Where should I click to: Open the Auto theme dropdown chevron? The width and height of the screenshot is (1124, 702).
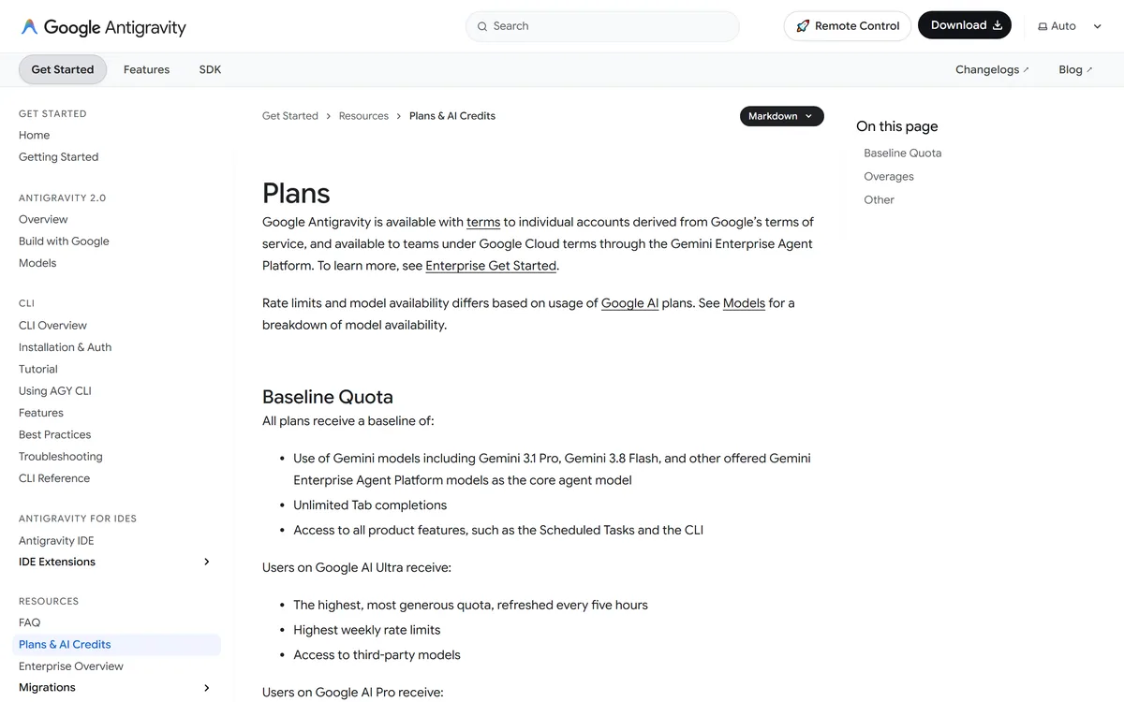pos(1098,26)
